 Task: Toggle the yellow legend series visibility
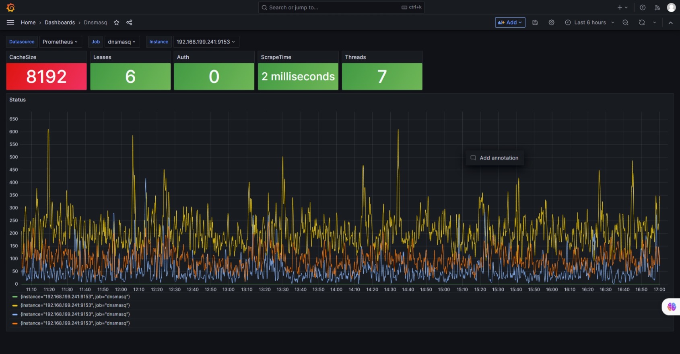[x=75, y=305]
